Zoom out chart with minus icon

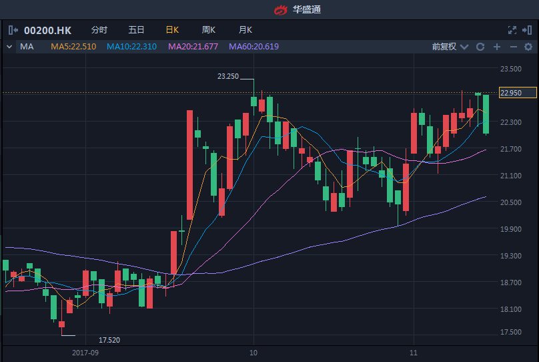(513, 47)
